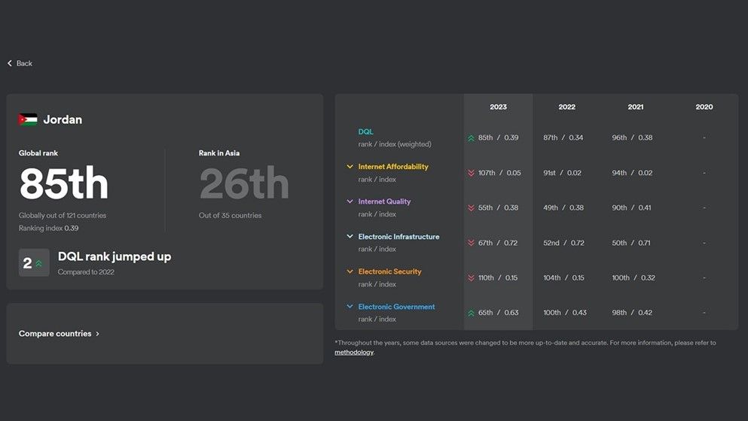748x421 pixels.
Task: Click red down arrow beside 67th / 0.72
Action: tap(471, 243)
